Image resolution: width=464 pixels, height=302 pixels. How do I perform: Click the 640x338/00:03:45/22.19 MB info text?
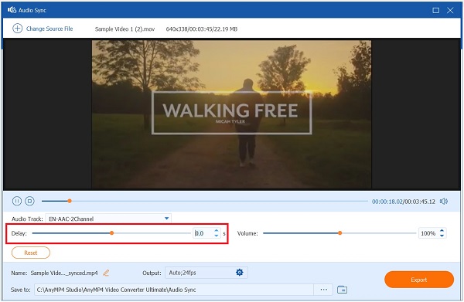(202, 29)
